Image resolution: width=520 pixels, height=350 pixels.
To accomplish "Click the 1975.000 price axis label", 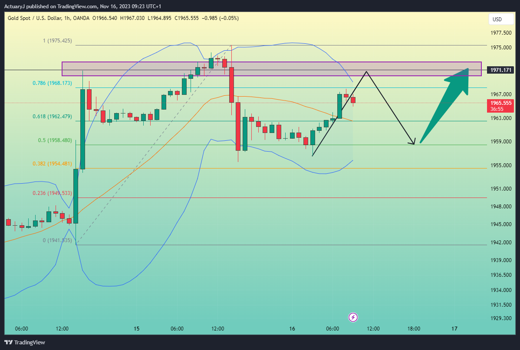I will tap(501, 48).
